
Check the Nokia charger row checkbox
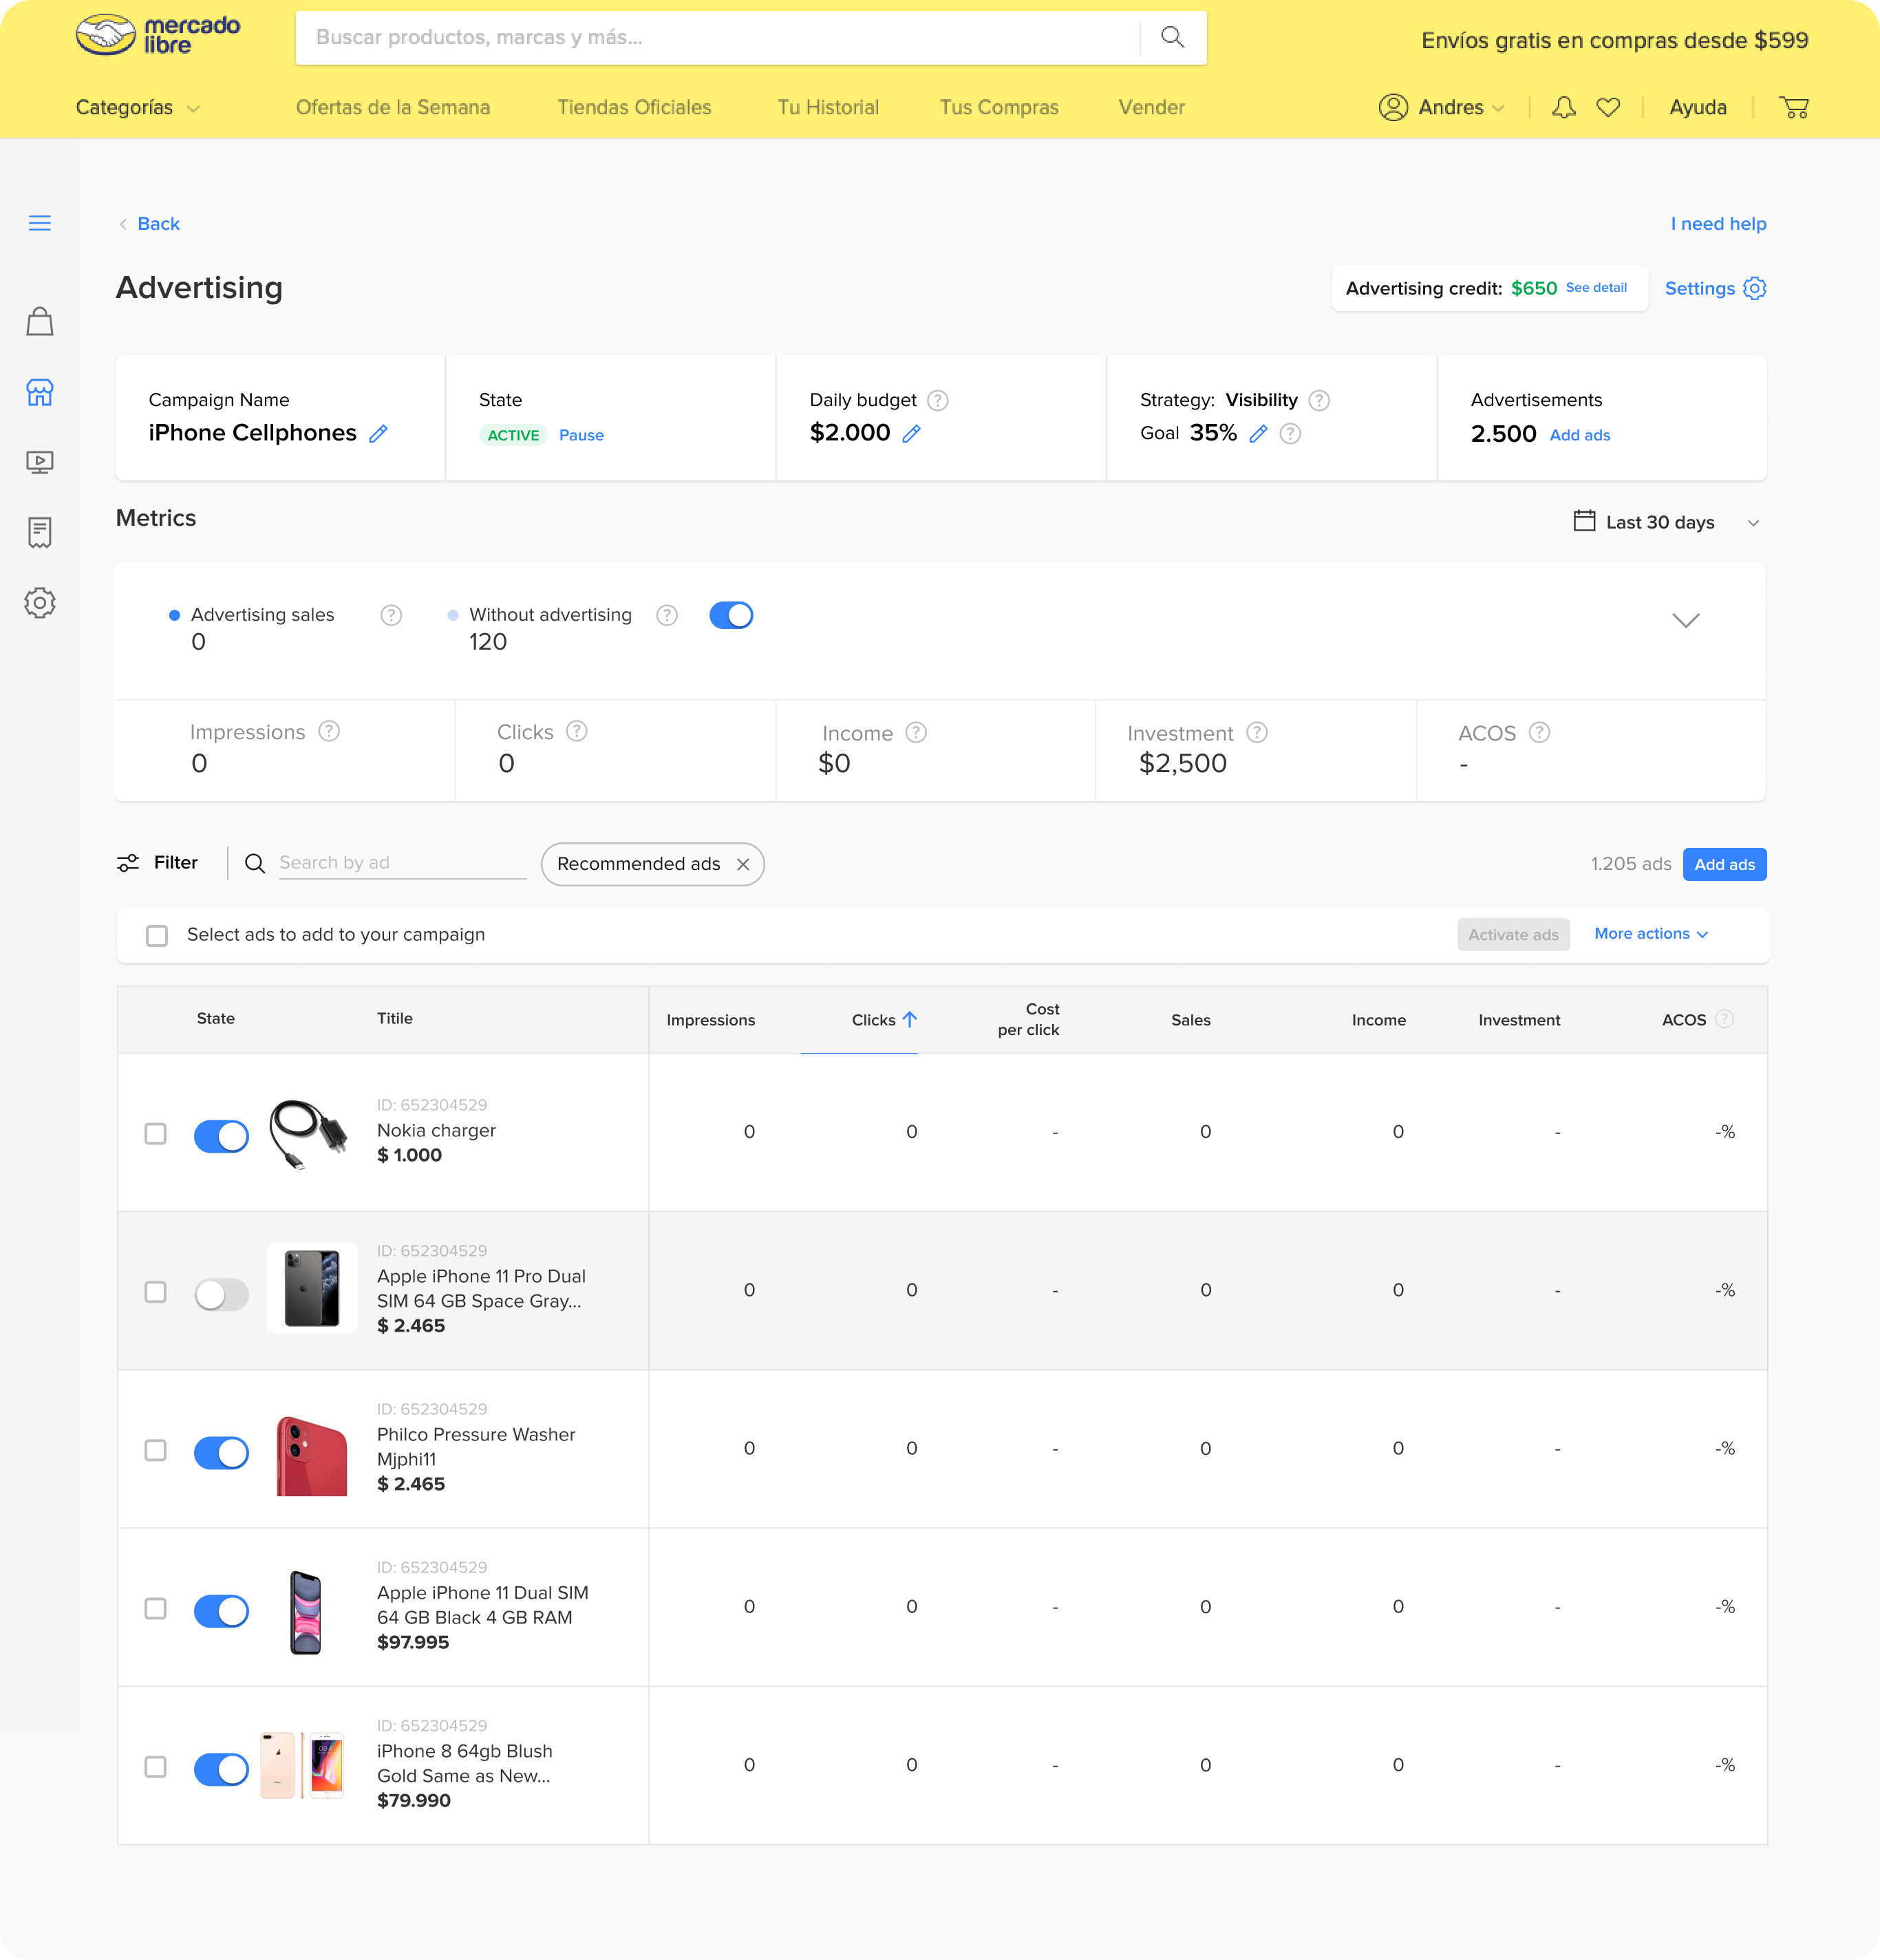(x=156, y=1134)
